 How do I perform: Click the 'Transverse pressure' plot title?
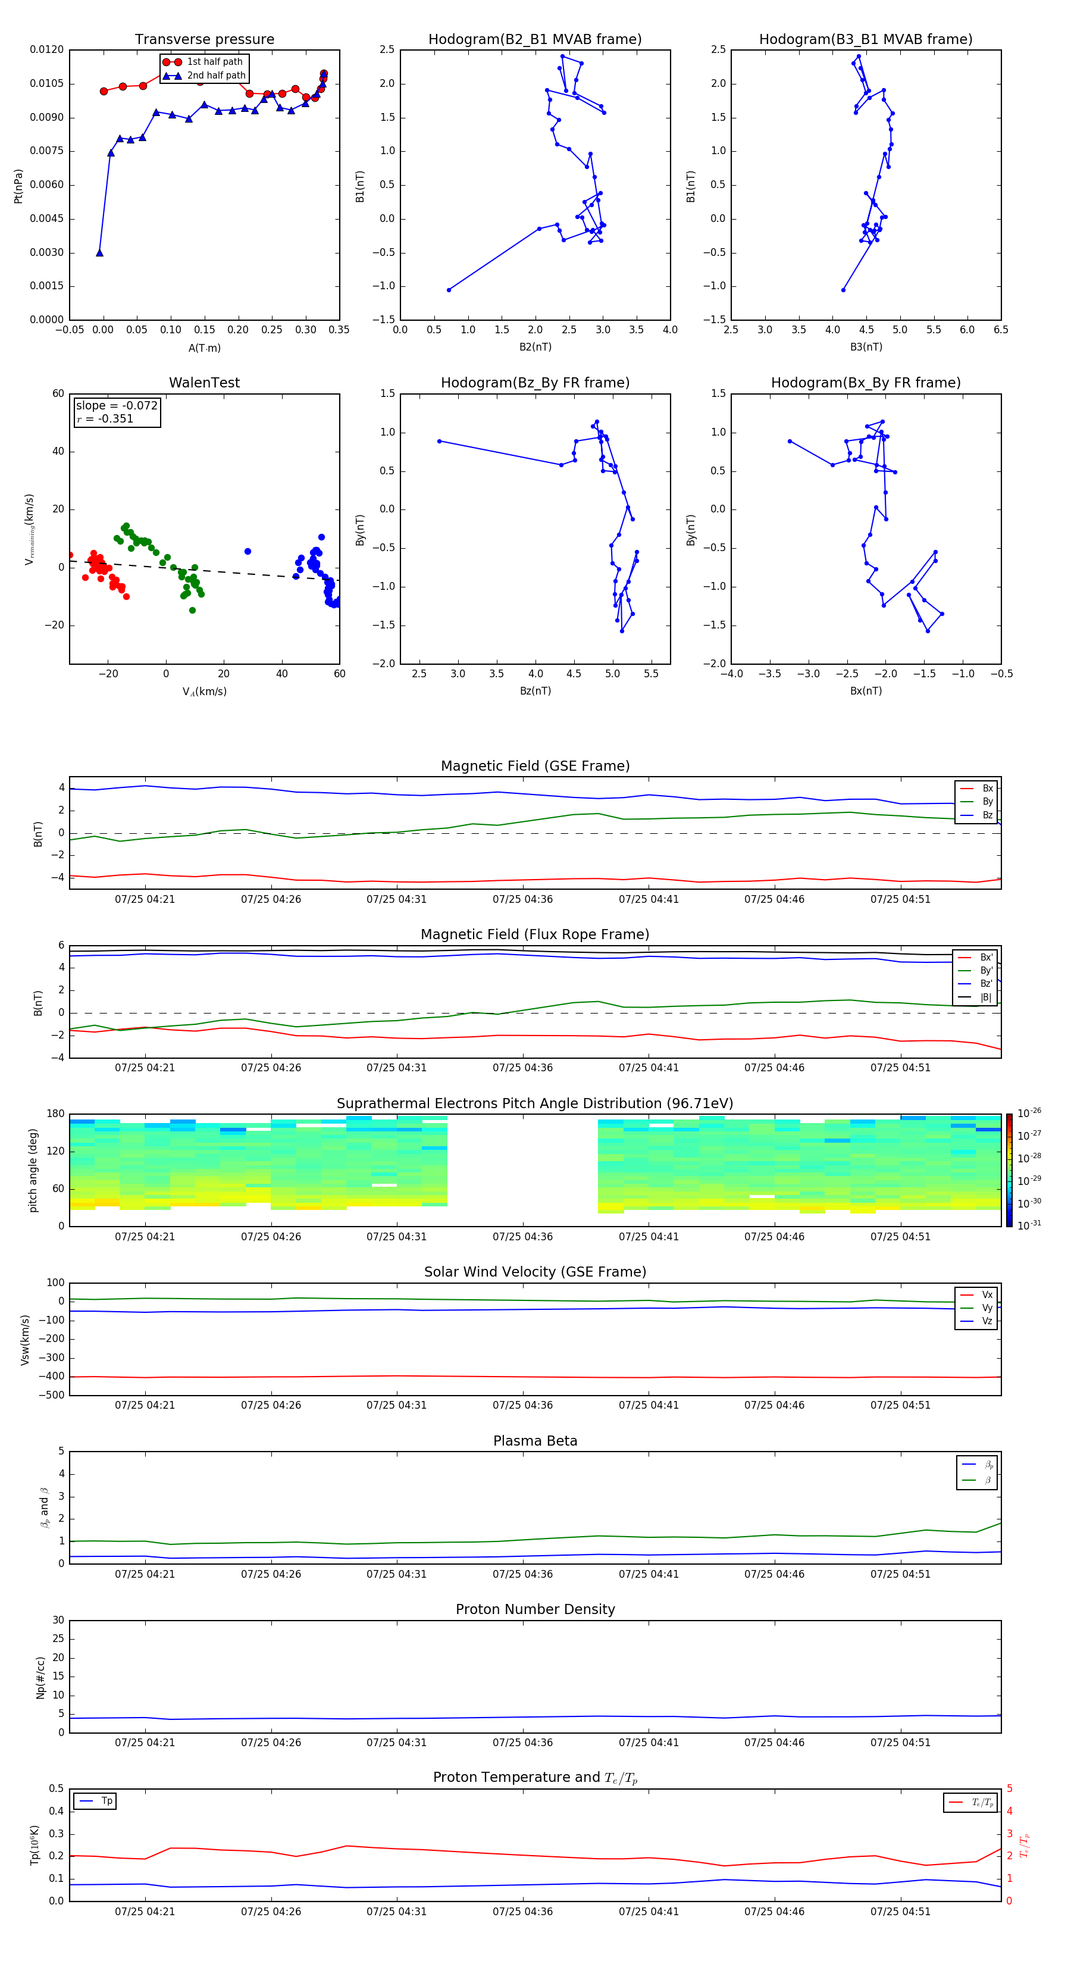(x=204, y=40)
